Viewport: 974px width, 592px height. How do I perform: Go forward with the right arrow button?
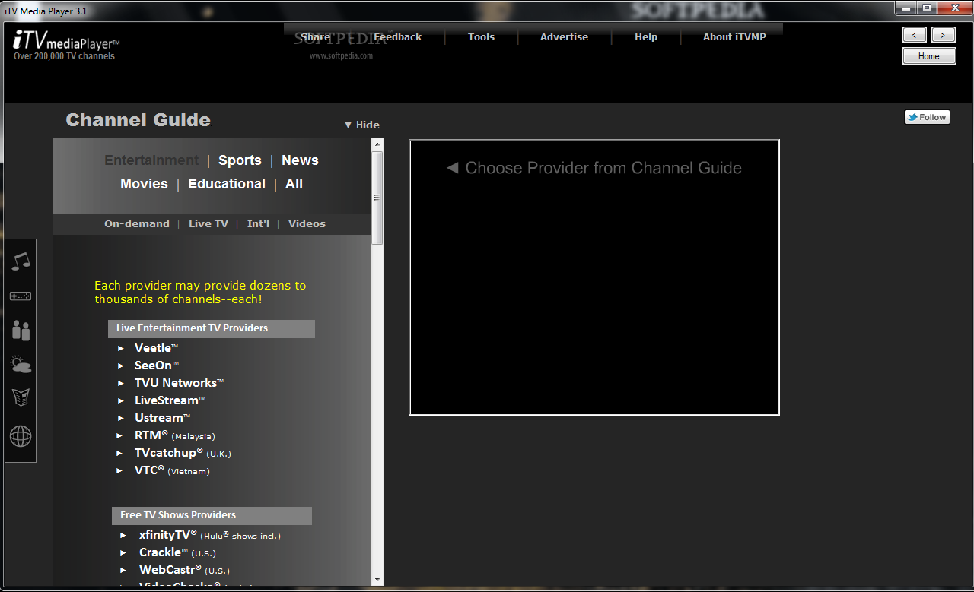click(x=944, y=35)
